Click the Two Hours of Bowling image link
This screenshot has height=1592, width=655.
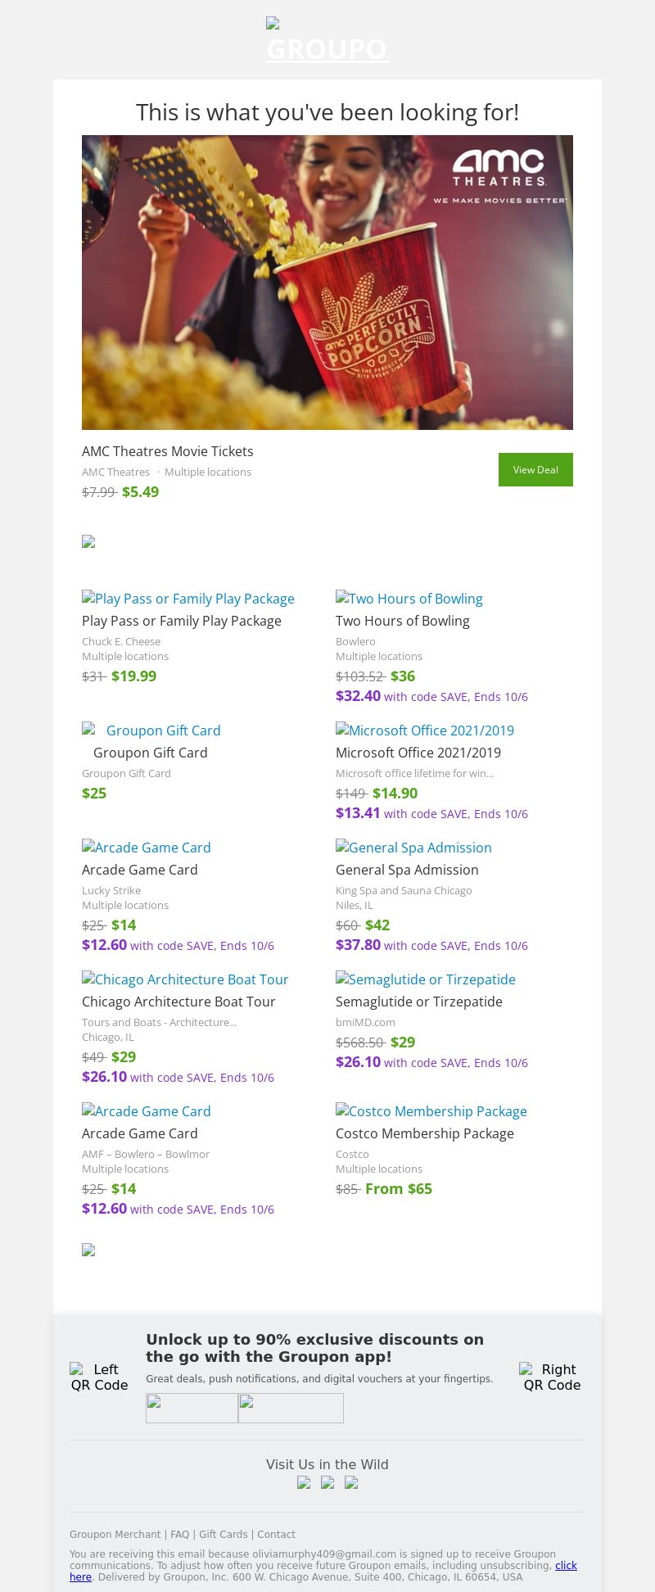coord(409,599)
